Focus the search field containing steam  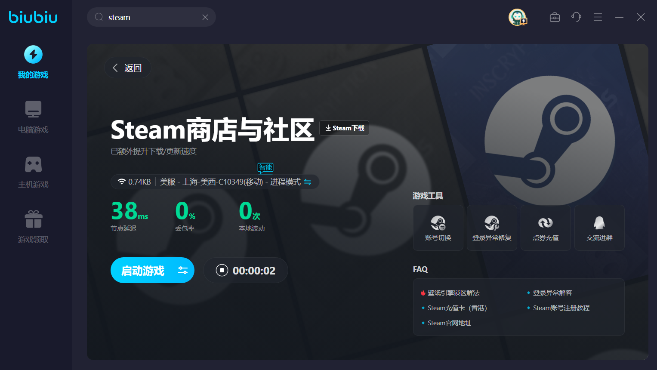tap(151, 17)
